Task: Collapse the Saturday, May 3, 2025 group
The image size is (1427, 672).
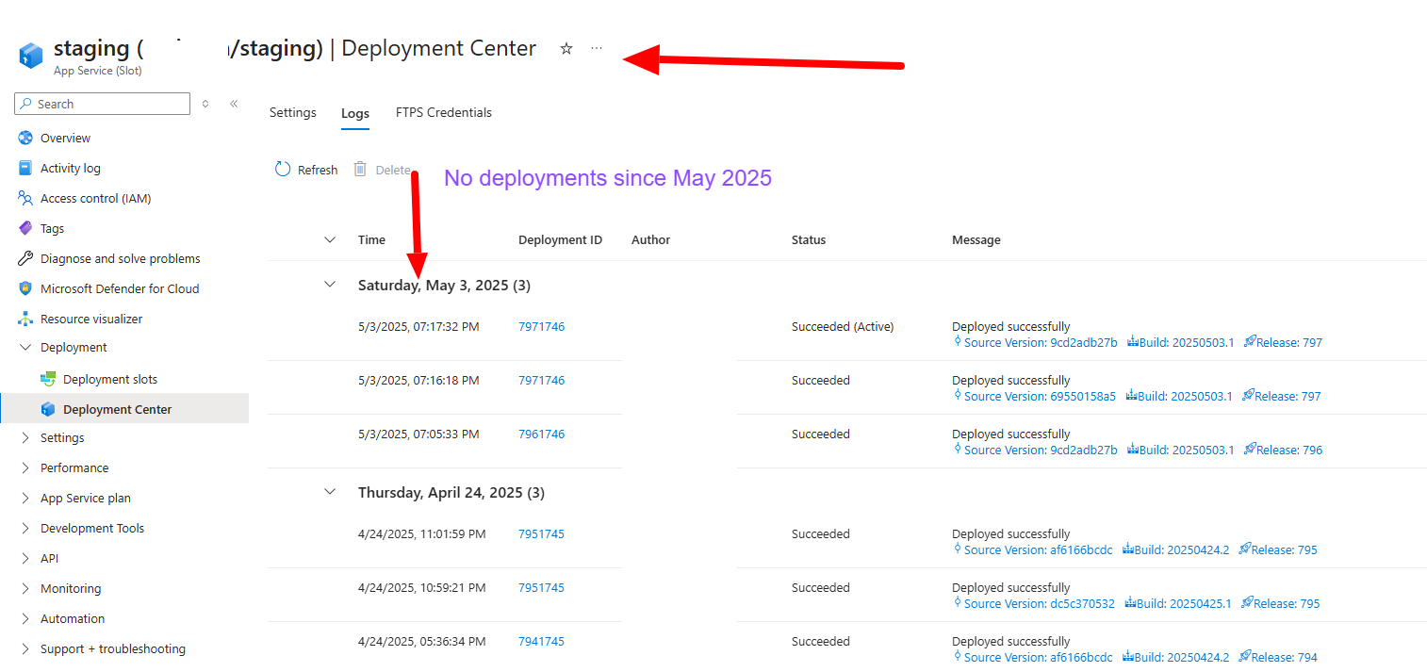Action: pyautogui.click(x=330, y=283)
